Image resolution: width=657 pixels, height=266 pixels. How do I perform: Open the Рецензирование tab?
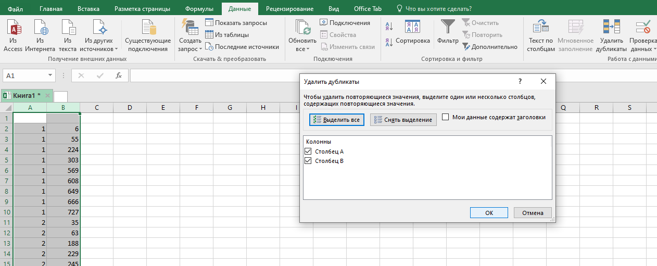coord(289,9)
